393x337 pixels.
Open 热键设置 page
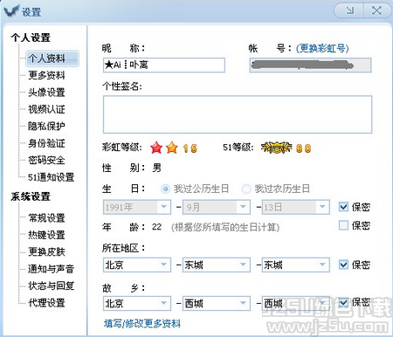click(x=46, y=235)
